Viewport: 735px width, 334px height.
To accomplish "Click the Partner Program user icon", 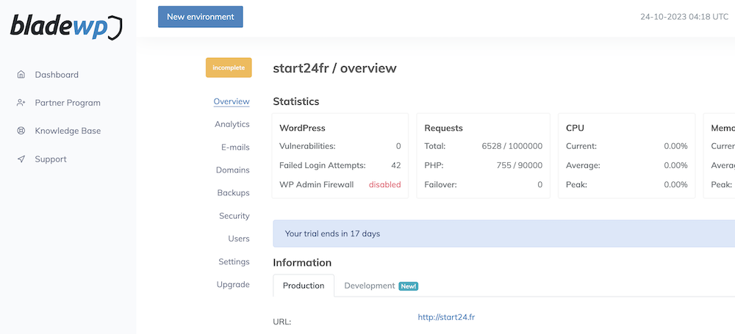I will tap(21, 103).
